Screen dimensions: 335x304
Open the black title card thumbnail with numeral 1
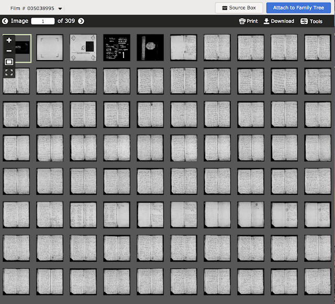pyautogui.click(x=117, y=48)
